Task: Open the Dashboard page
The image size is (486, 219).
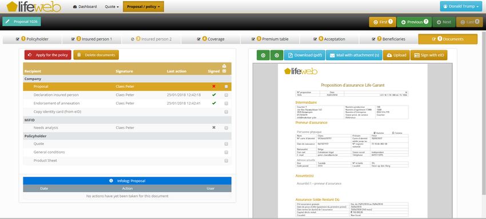Action: 85,6
